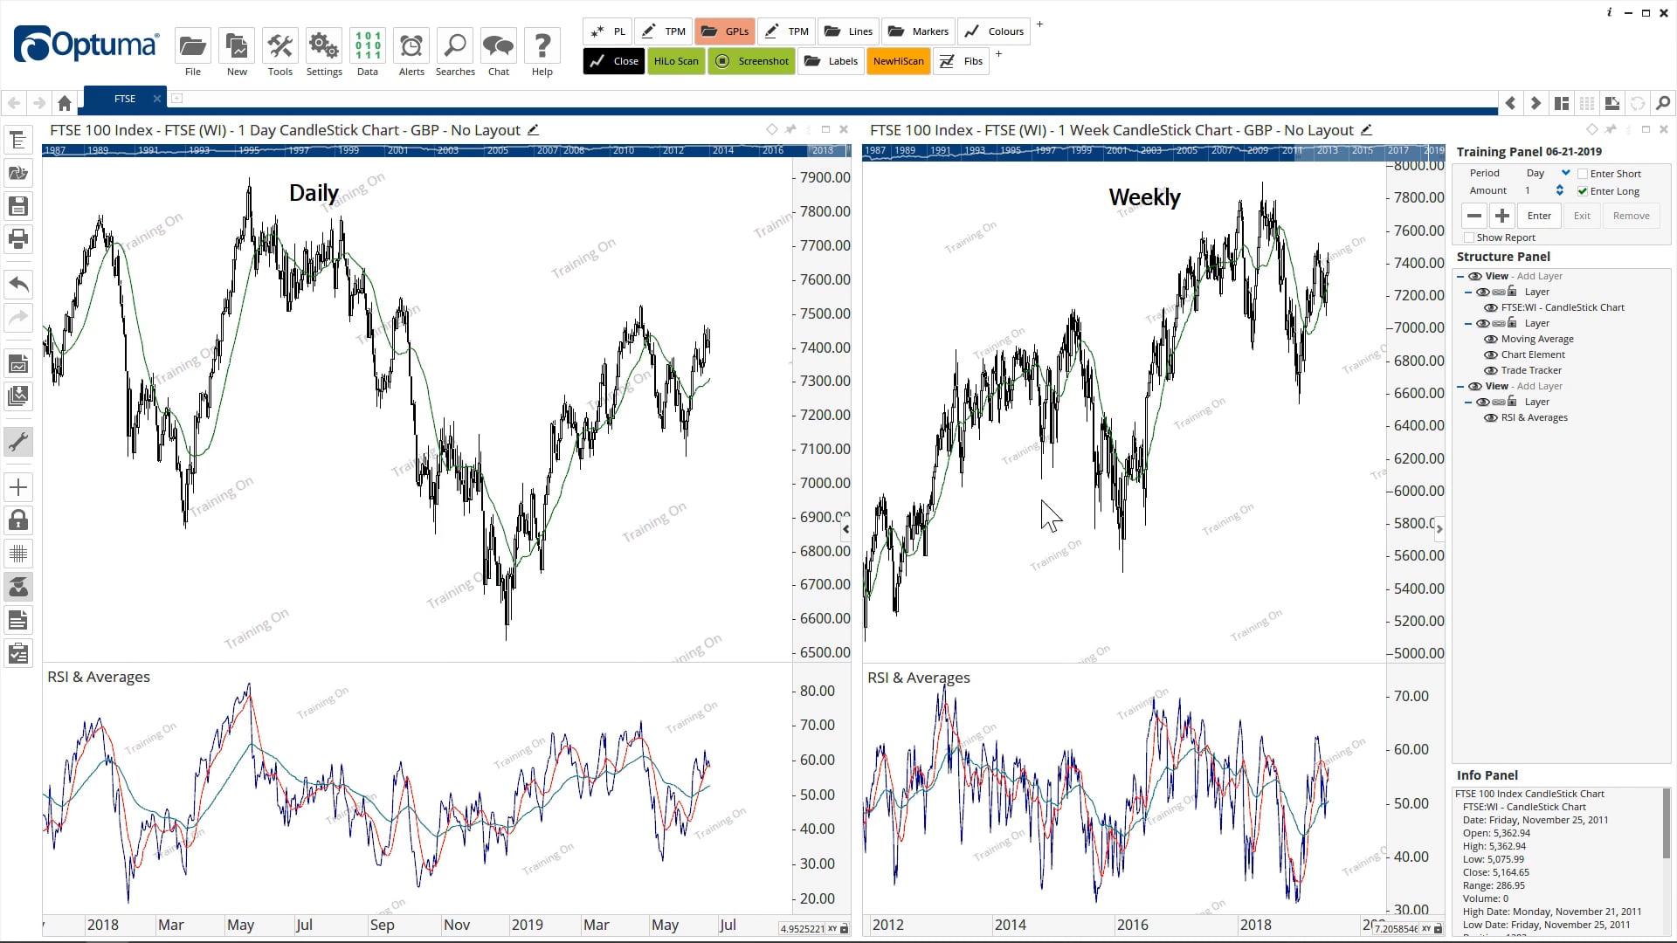Select the FTSE workspace tab

point(124,99)
